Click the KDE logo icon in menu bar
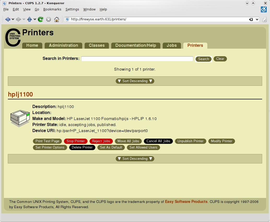 264,9
